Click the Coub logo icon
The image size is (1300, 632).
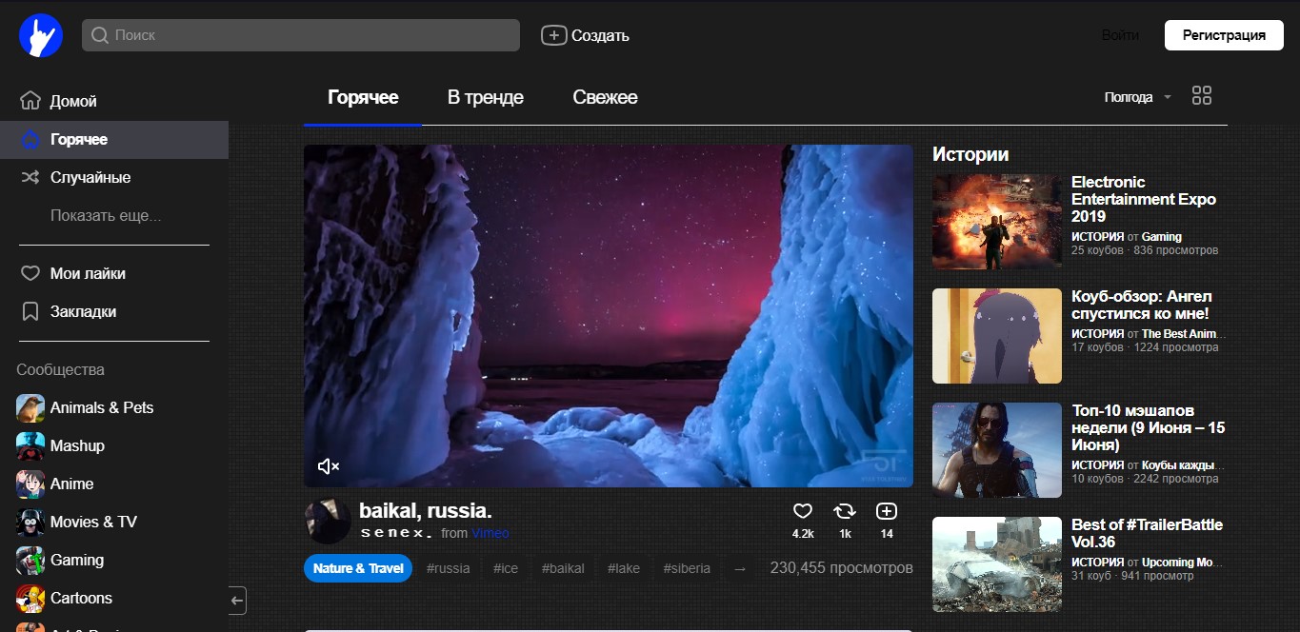point(39,34)
